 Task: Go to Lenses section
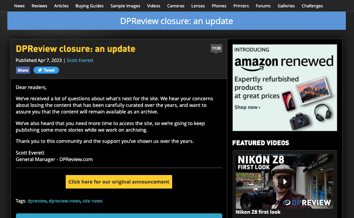pos(198,6)
